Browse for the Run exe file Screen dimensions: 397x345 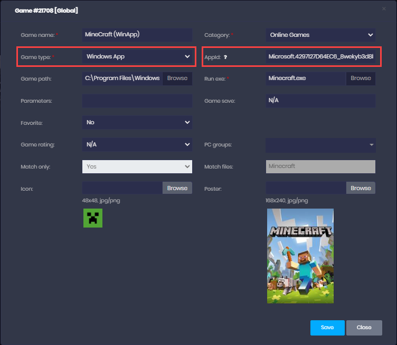pyautogui.click(x=361, y=78)
